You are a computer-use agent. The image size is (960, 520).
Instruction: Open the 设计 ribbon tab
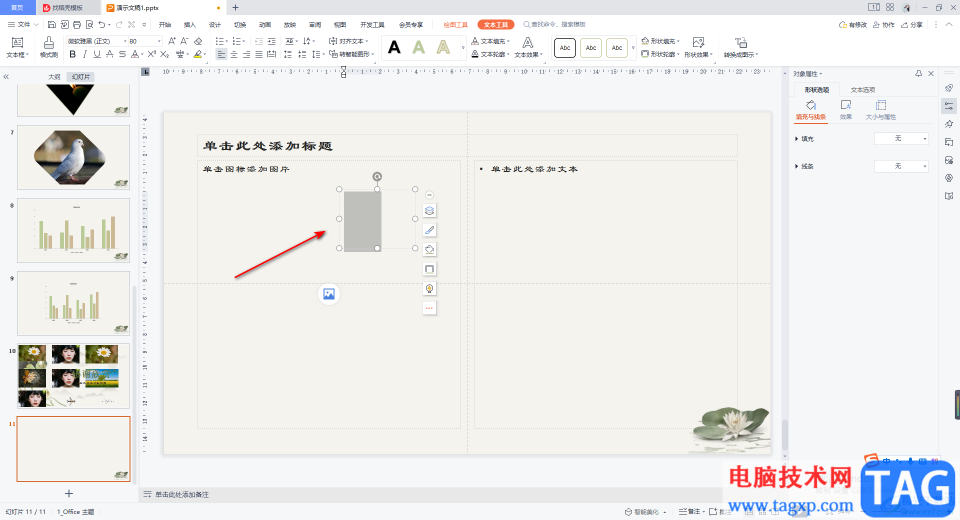[x=215, y=24]
